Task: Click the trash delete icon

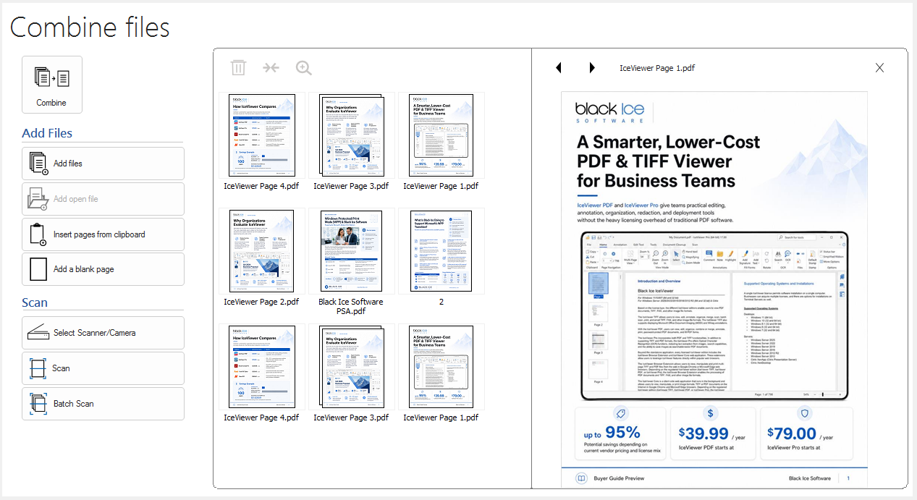Action: point(238,68)
